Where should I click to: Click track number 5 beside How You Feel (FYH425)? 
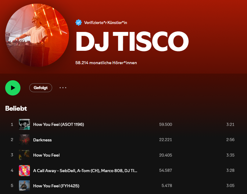[12, 185]
